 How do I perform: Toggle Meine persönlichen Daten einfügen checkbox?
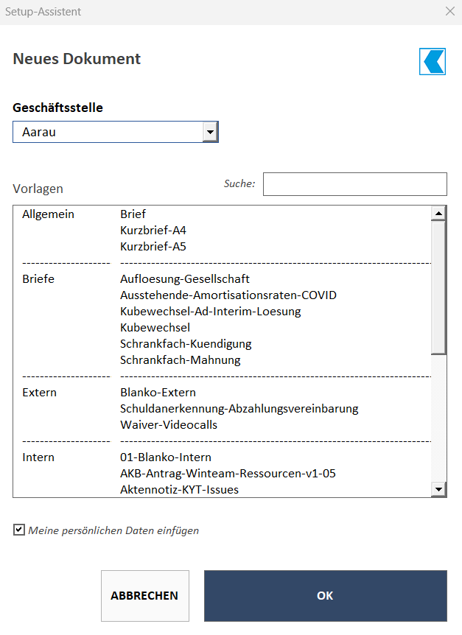click(18, 530)
